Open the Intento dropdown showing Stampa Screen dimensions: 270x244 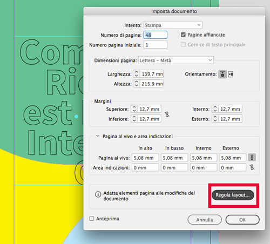click(x=173, y=25)
